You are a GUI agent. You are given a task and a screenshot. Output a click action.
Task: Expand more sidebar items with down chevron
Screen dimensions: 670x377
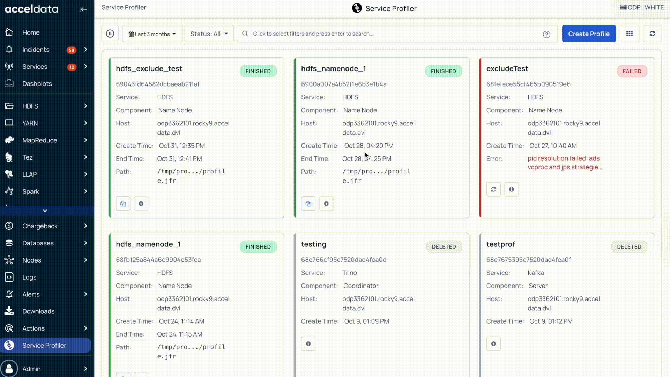[x=45, y=211]
